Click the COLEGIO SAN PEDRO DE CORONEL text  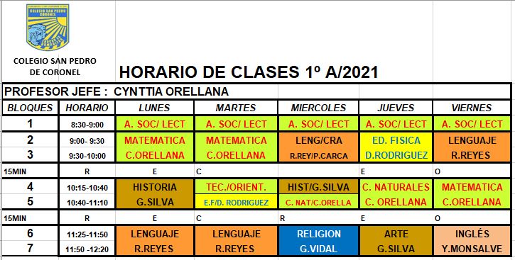(x=55, y=67)
